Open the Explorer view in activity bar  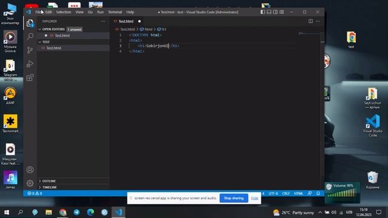pos(30,23)
